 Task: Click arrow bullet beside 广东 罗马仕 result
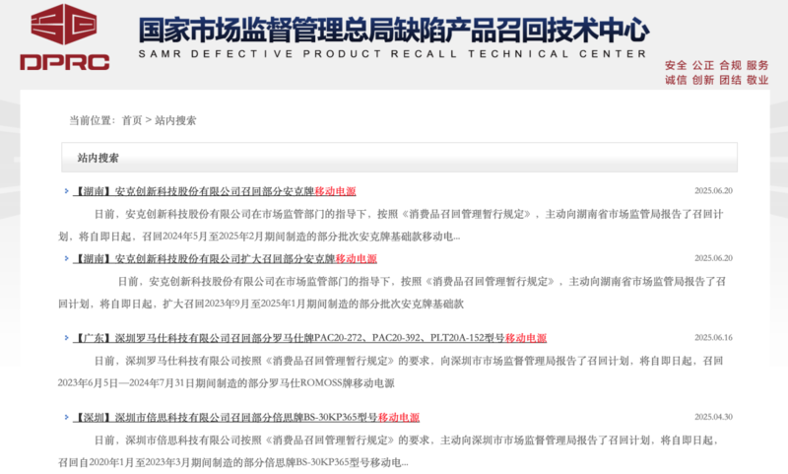pos(66,338)
